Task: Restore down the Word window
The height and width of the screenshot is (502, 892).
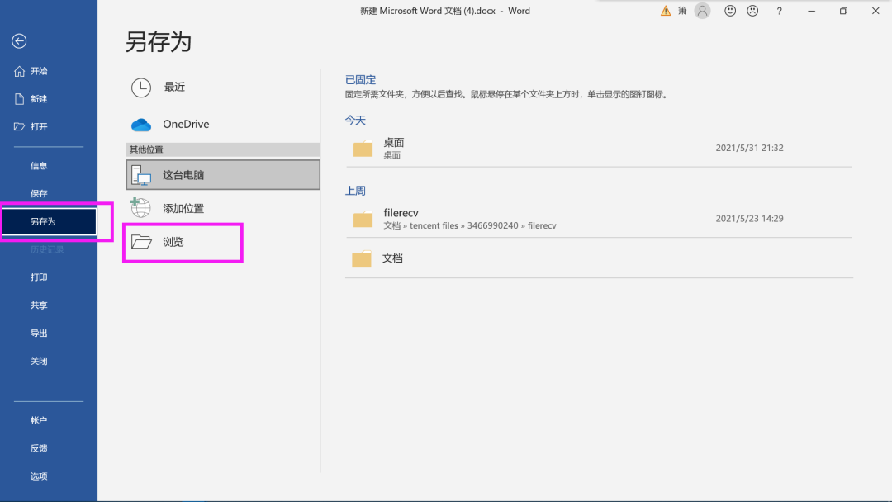Action: tap(843, 11)
